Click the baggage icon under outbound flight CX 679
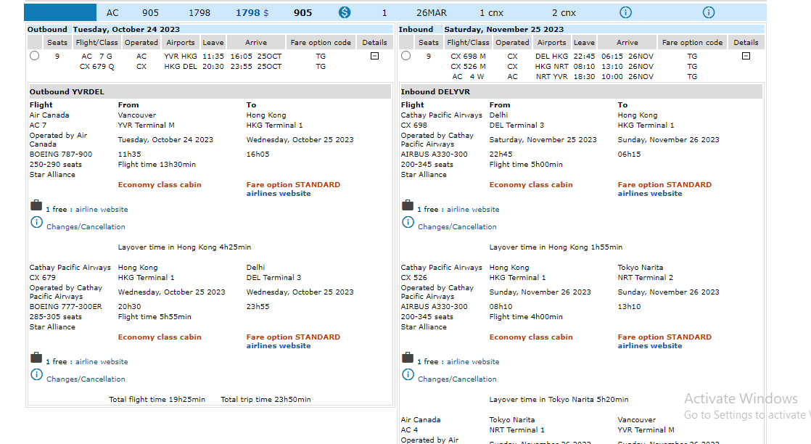Viewport: 811px width, 444px height. [36, 358]
